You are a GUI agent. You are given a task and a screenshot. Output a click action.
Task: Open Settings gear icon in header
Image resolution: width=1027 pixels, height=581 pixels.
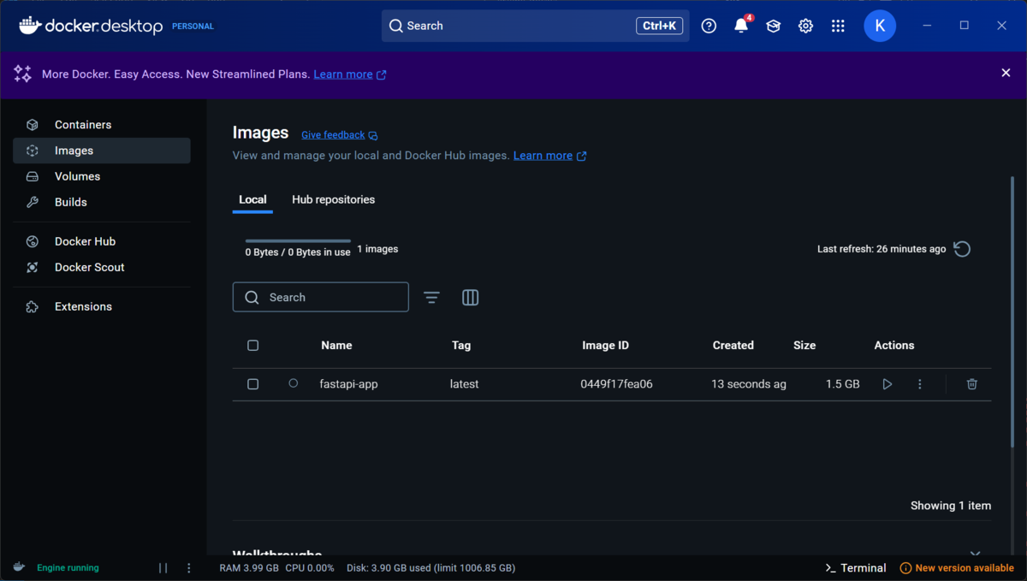click(805, 26)
